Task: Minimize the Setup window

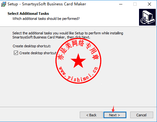Action: (121, 4)
